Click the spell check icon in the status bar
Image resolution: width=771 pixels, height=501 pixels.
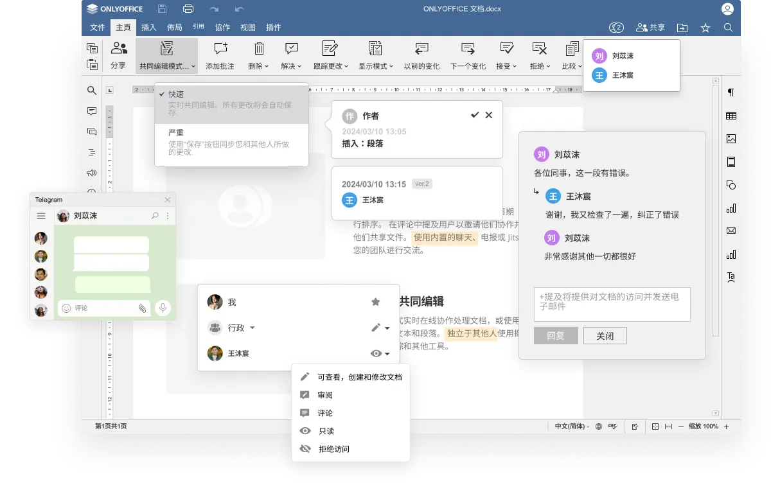click(613, 426)
